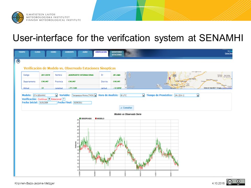Screen dimensions: 251x188
Task: Click the Verificación de Modelo heading
Action: click(70, 68)
